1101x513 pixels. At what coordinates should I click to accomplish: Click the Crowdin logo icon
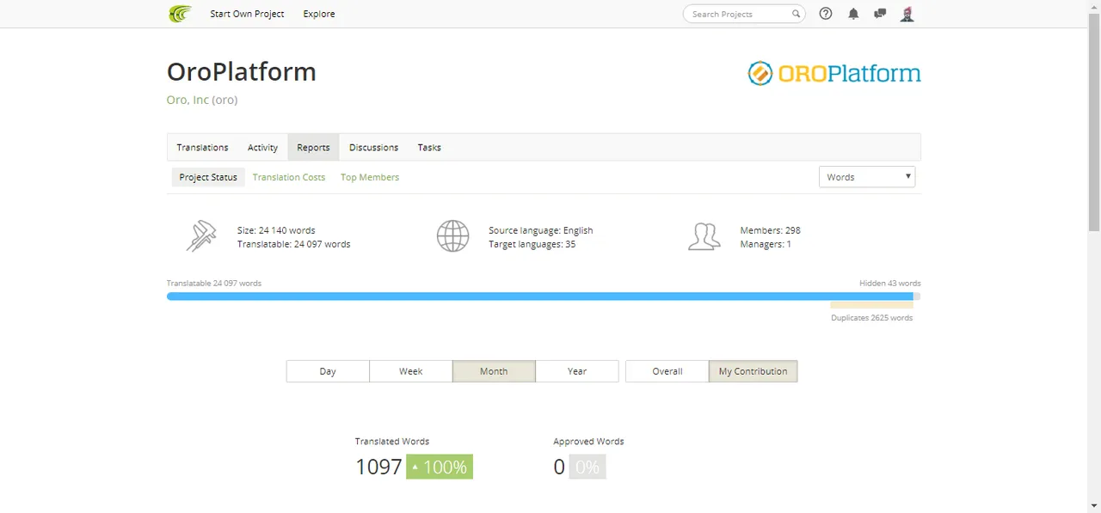[180, 14]
